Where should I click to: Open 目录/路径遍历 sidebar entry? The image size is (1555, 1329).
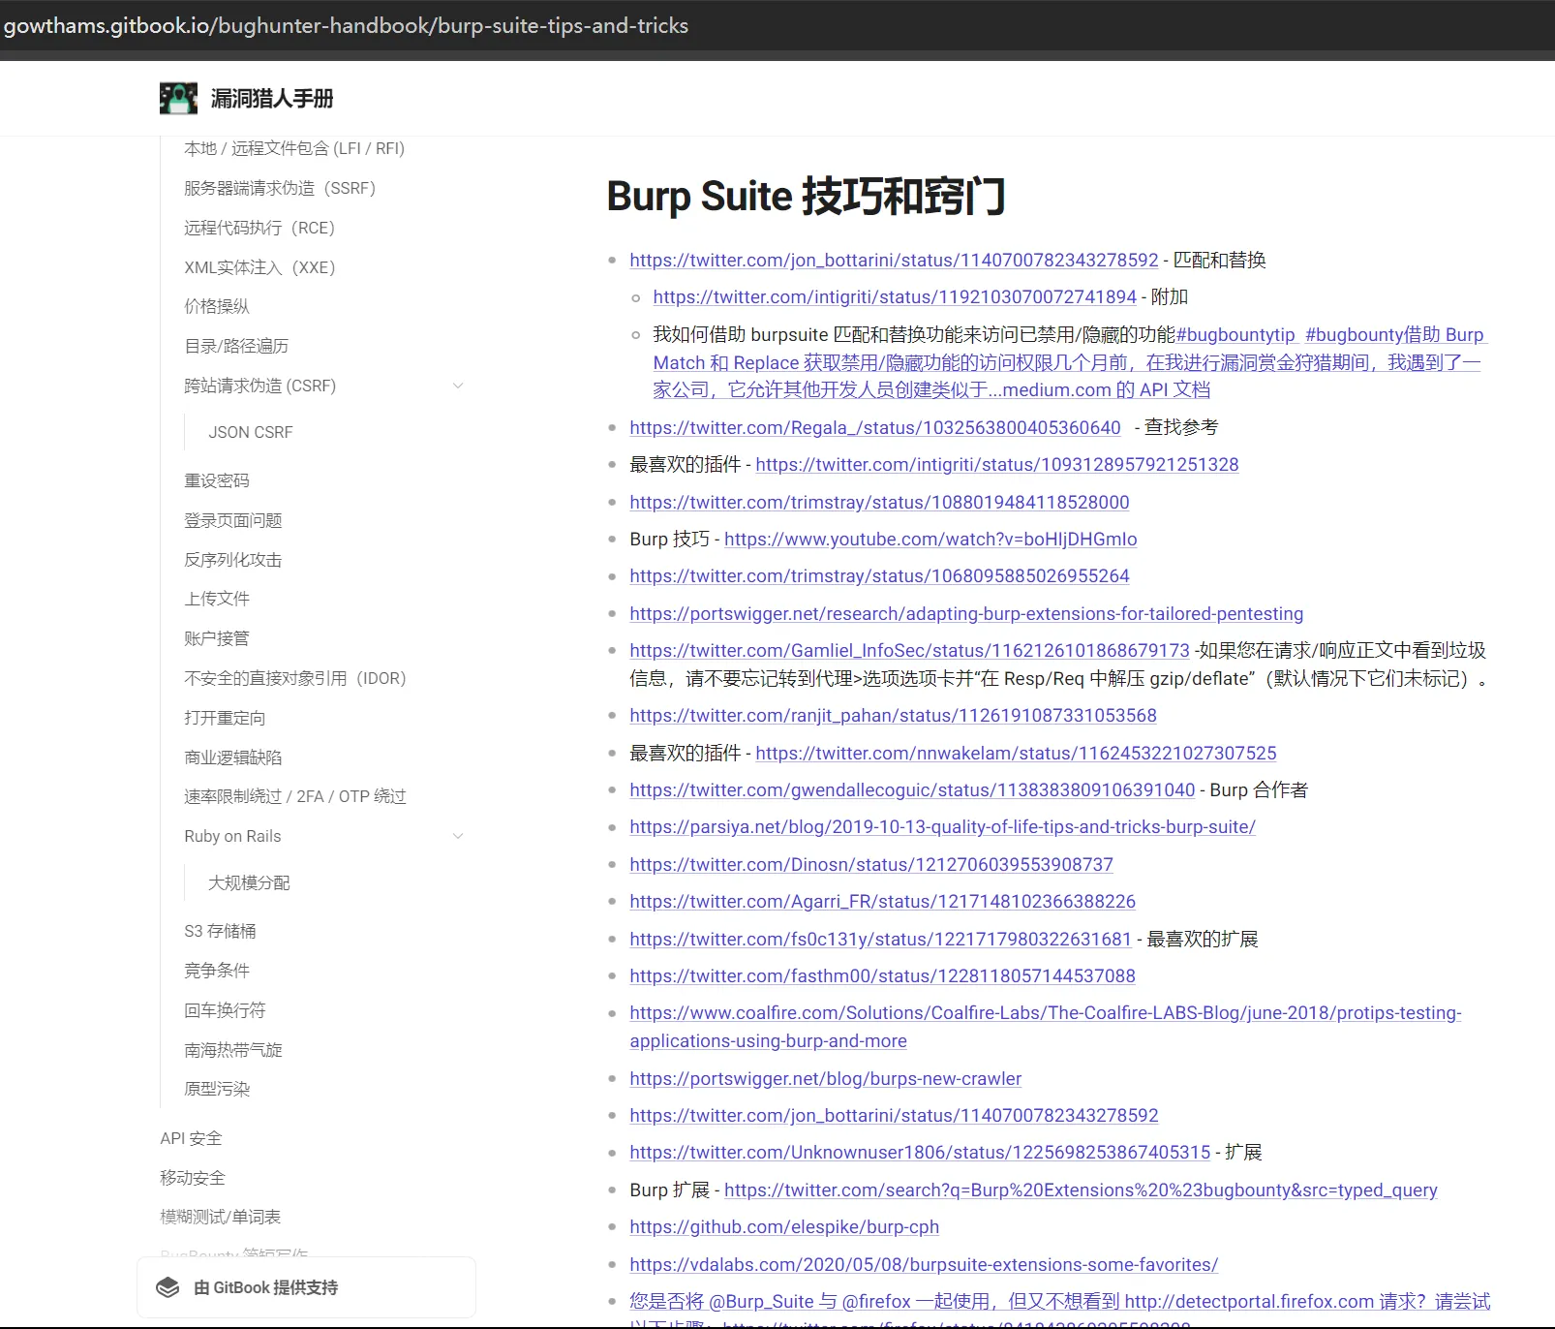pos(236,346)
